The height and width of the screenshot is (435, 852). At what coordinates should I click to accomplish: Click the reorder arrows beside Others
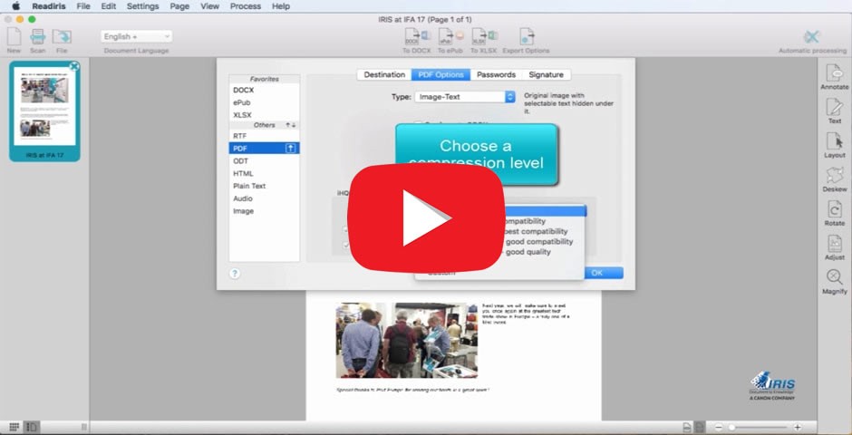[x=291, y=125]
